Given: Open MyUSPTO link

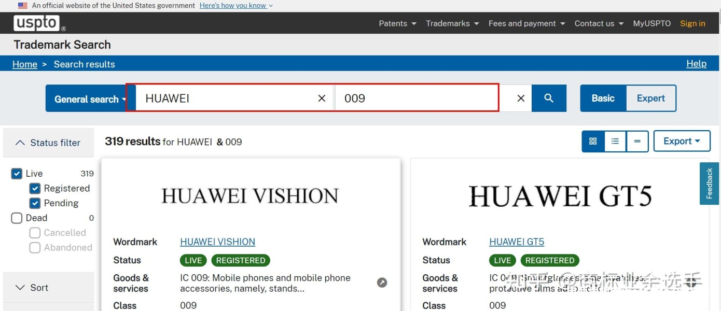Looking at the screenshot, I should (x=651, y=23).
